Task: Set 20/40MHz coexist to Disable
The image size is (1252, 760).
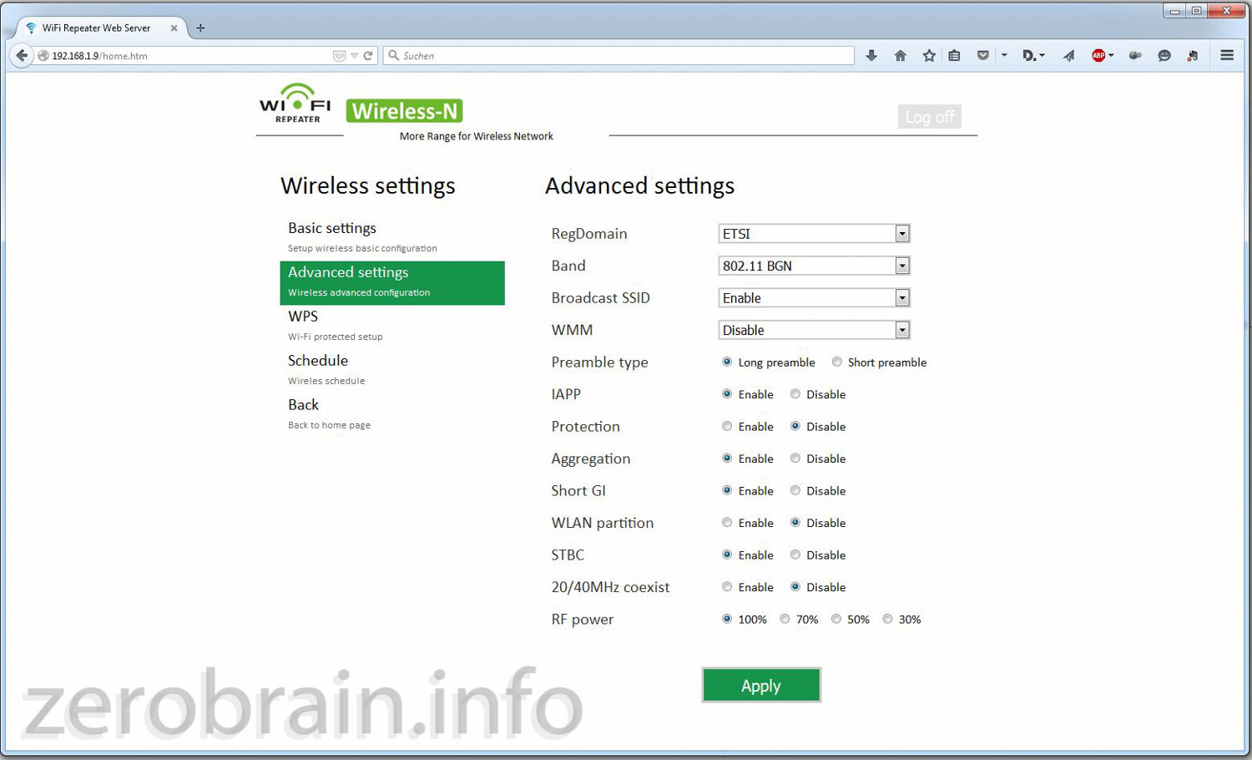Action: [x=795, y=587]
